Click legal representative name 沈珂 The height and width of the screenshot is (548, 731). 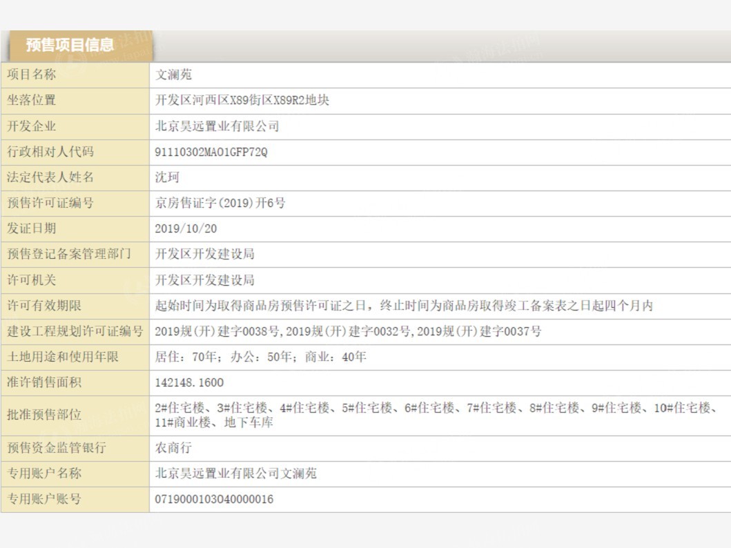click(167, 177)
